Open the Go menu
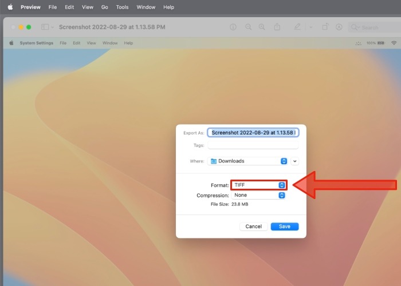401x286 pixels. [105, 7]
